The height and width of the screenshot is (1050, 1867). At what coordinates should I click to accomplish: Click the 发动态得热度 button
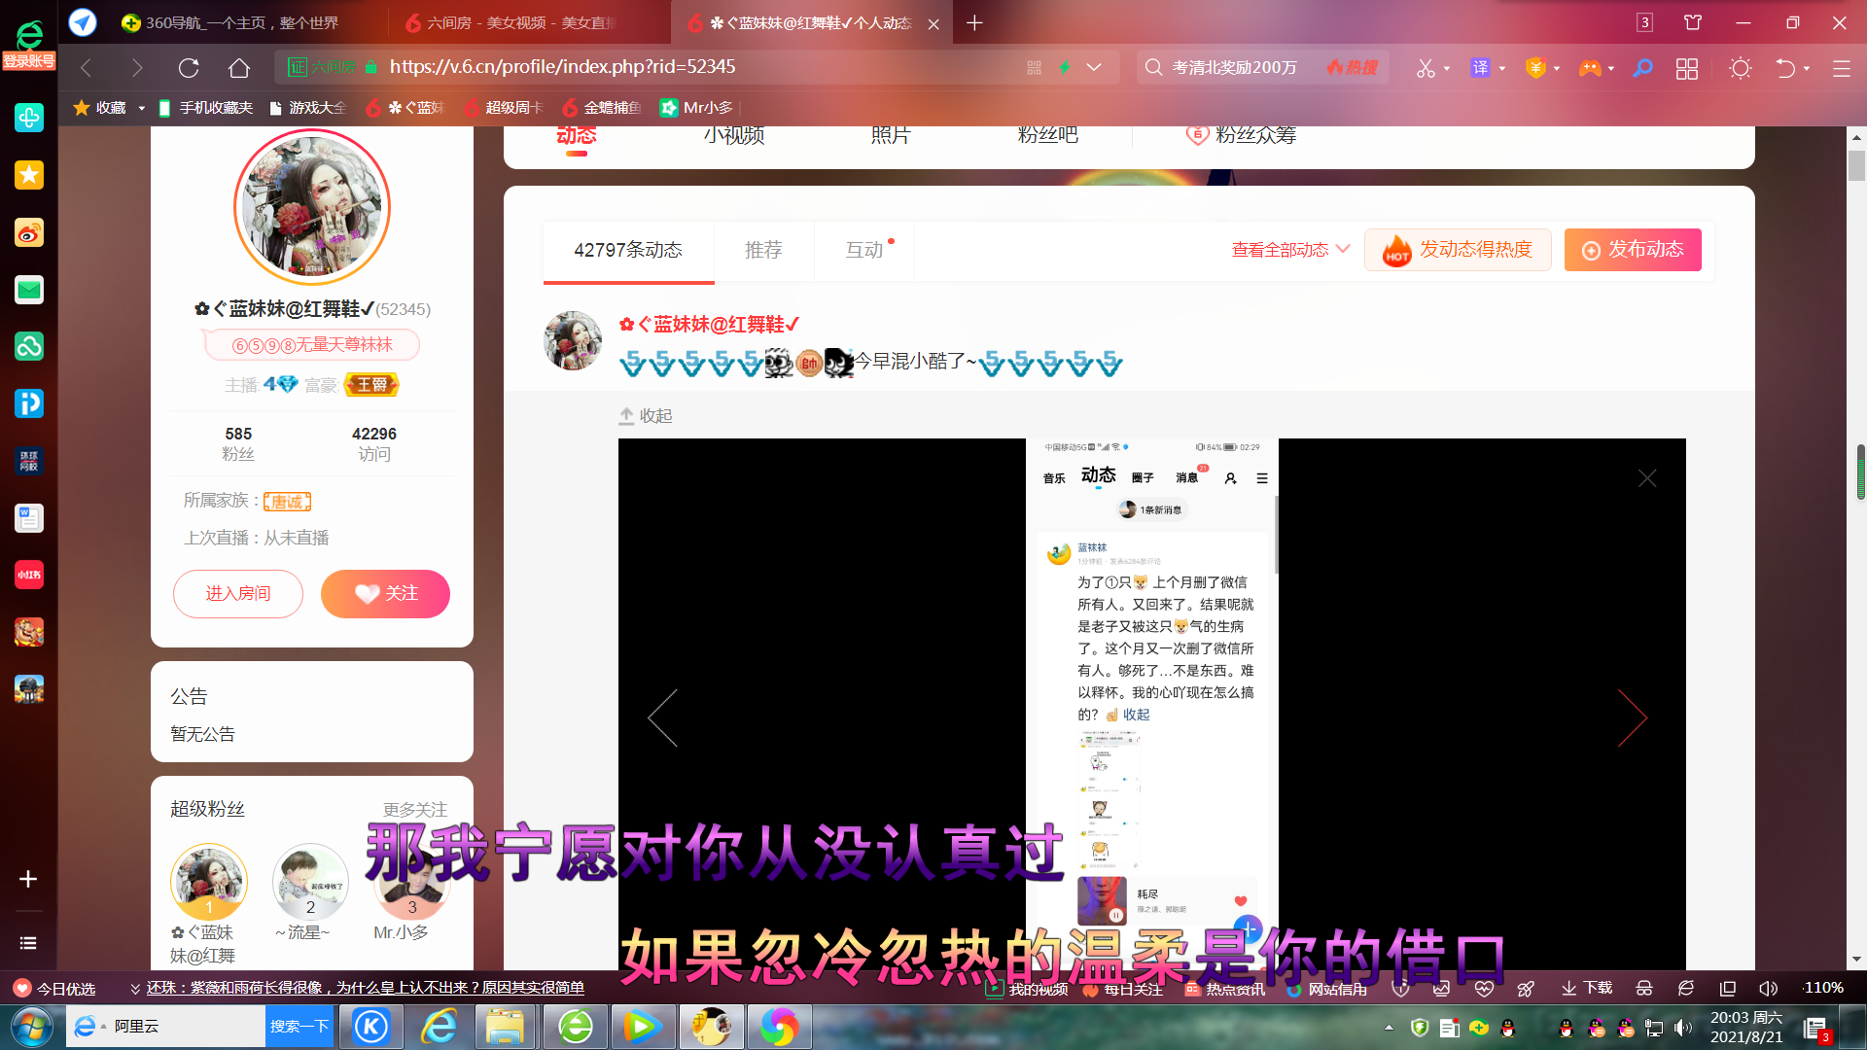[1458, 250]
